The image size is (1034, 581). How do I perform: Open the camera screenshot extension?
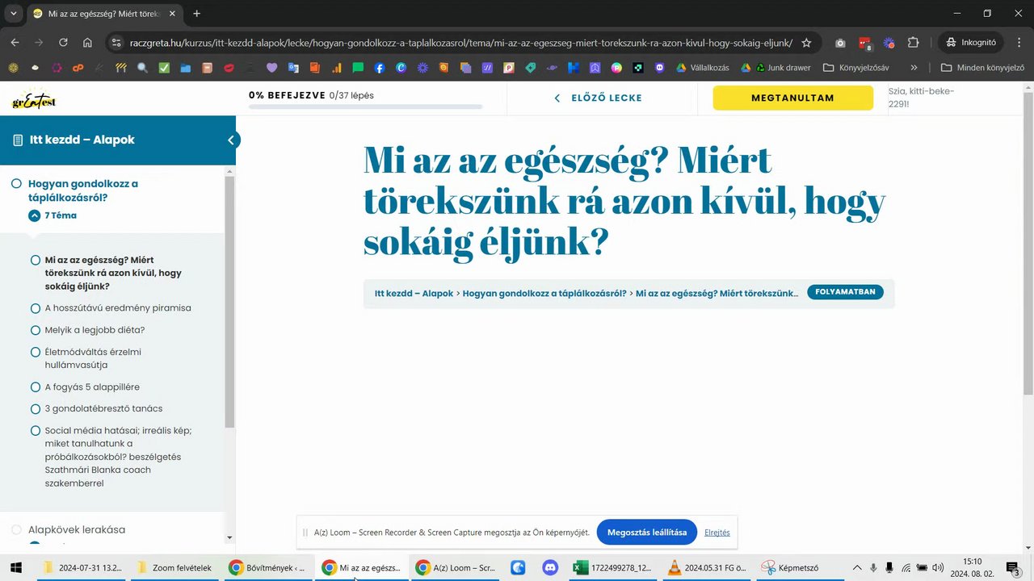click(x=840, y=43)
